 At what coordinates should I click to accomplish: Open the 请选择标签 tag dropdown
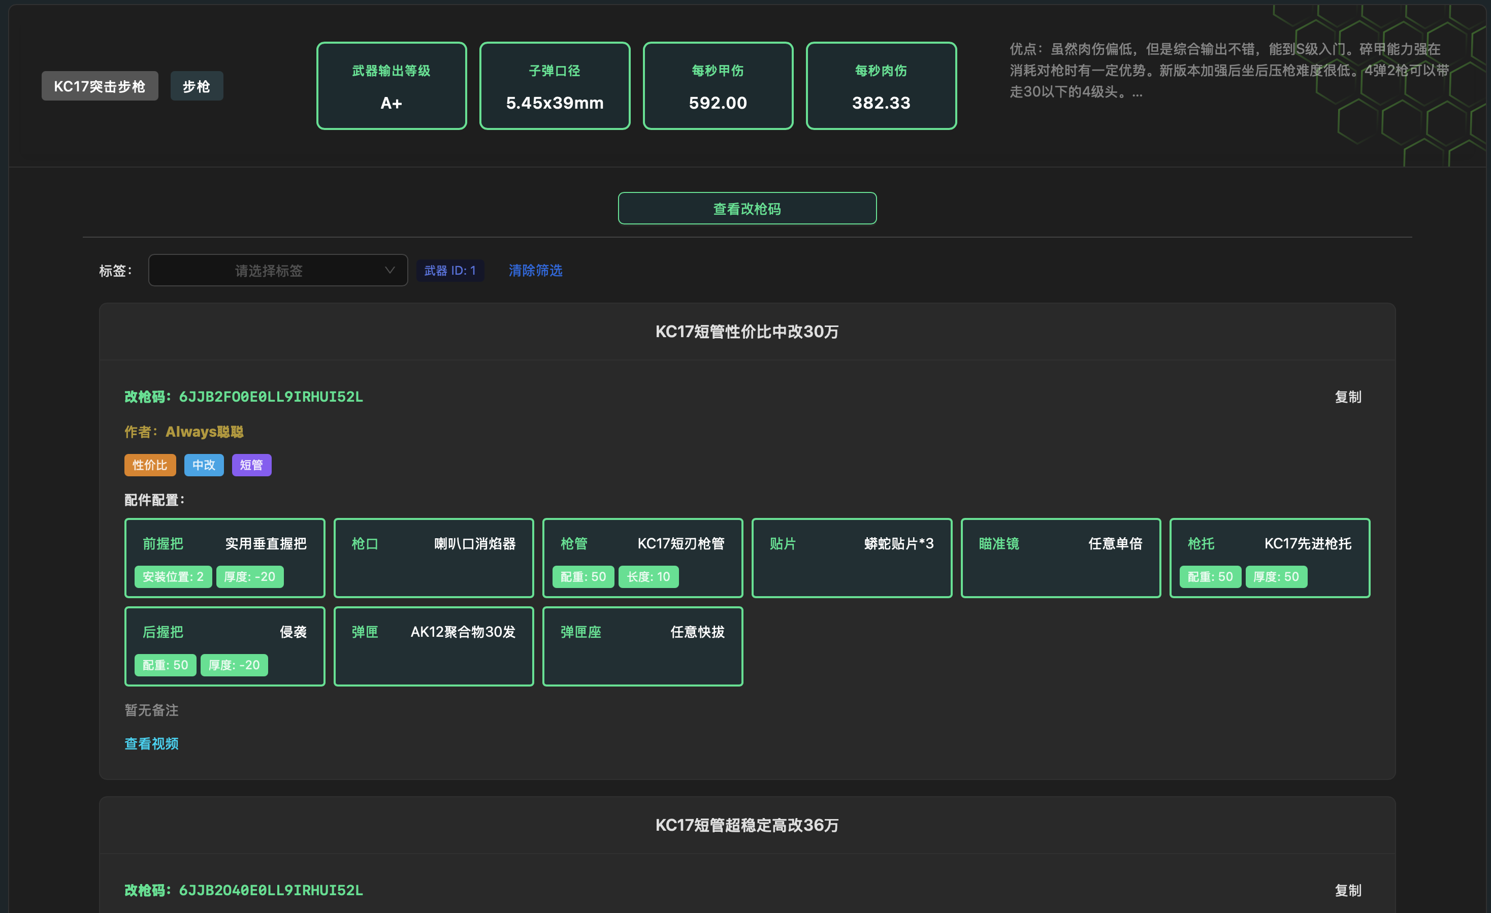tap(278, 271)
